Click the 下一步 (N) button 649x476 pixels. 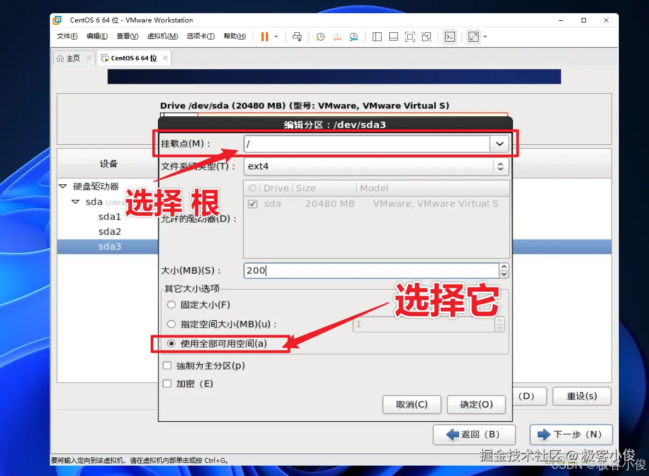point(571,434)
